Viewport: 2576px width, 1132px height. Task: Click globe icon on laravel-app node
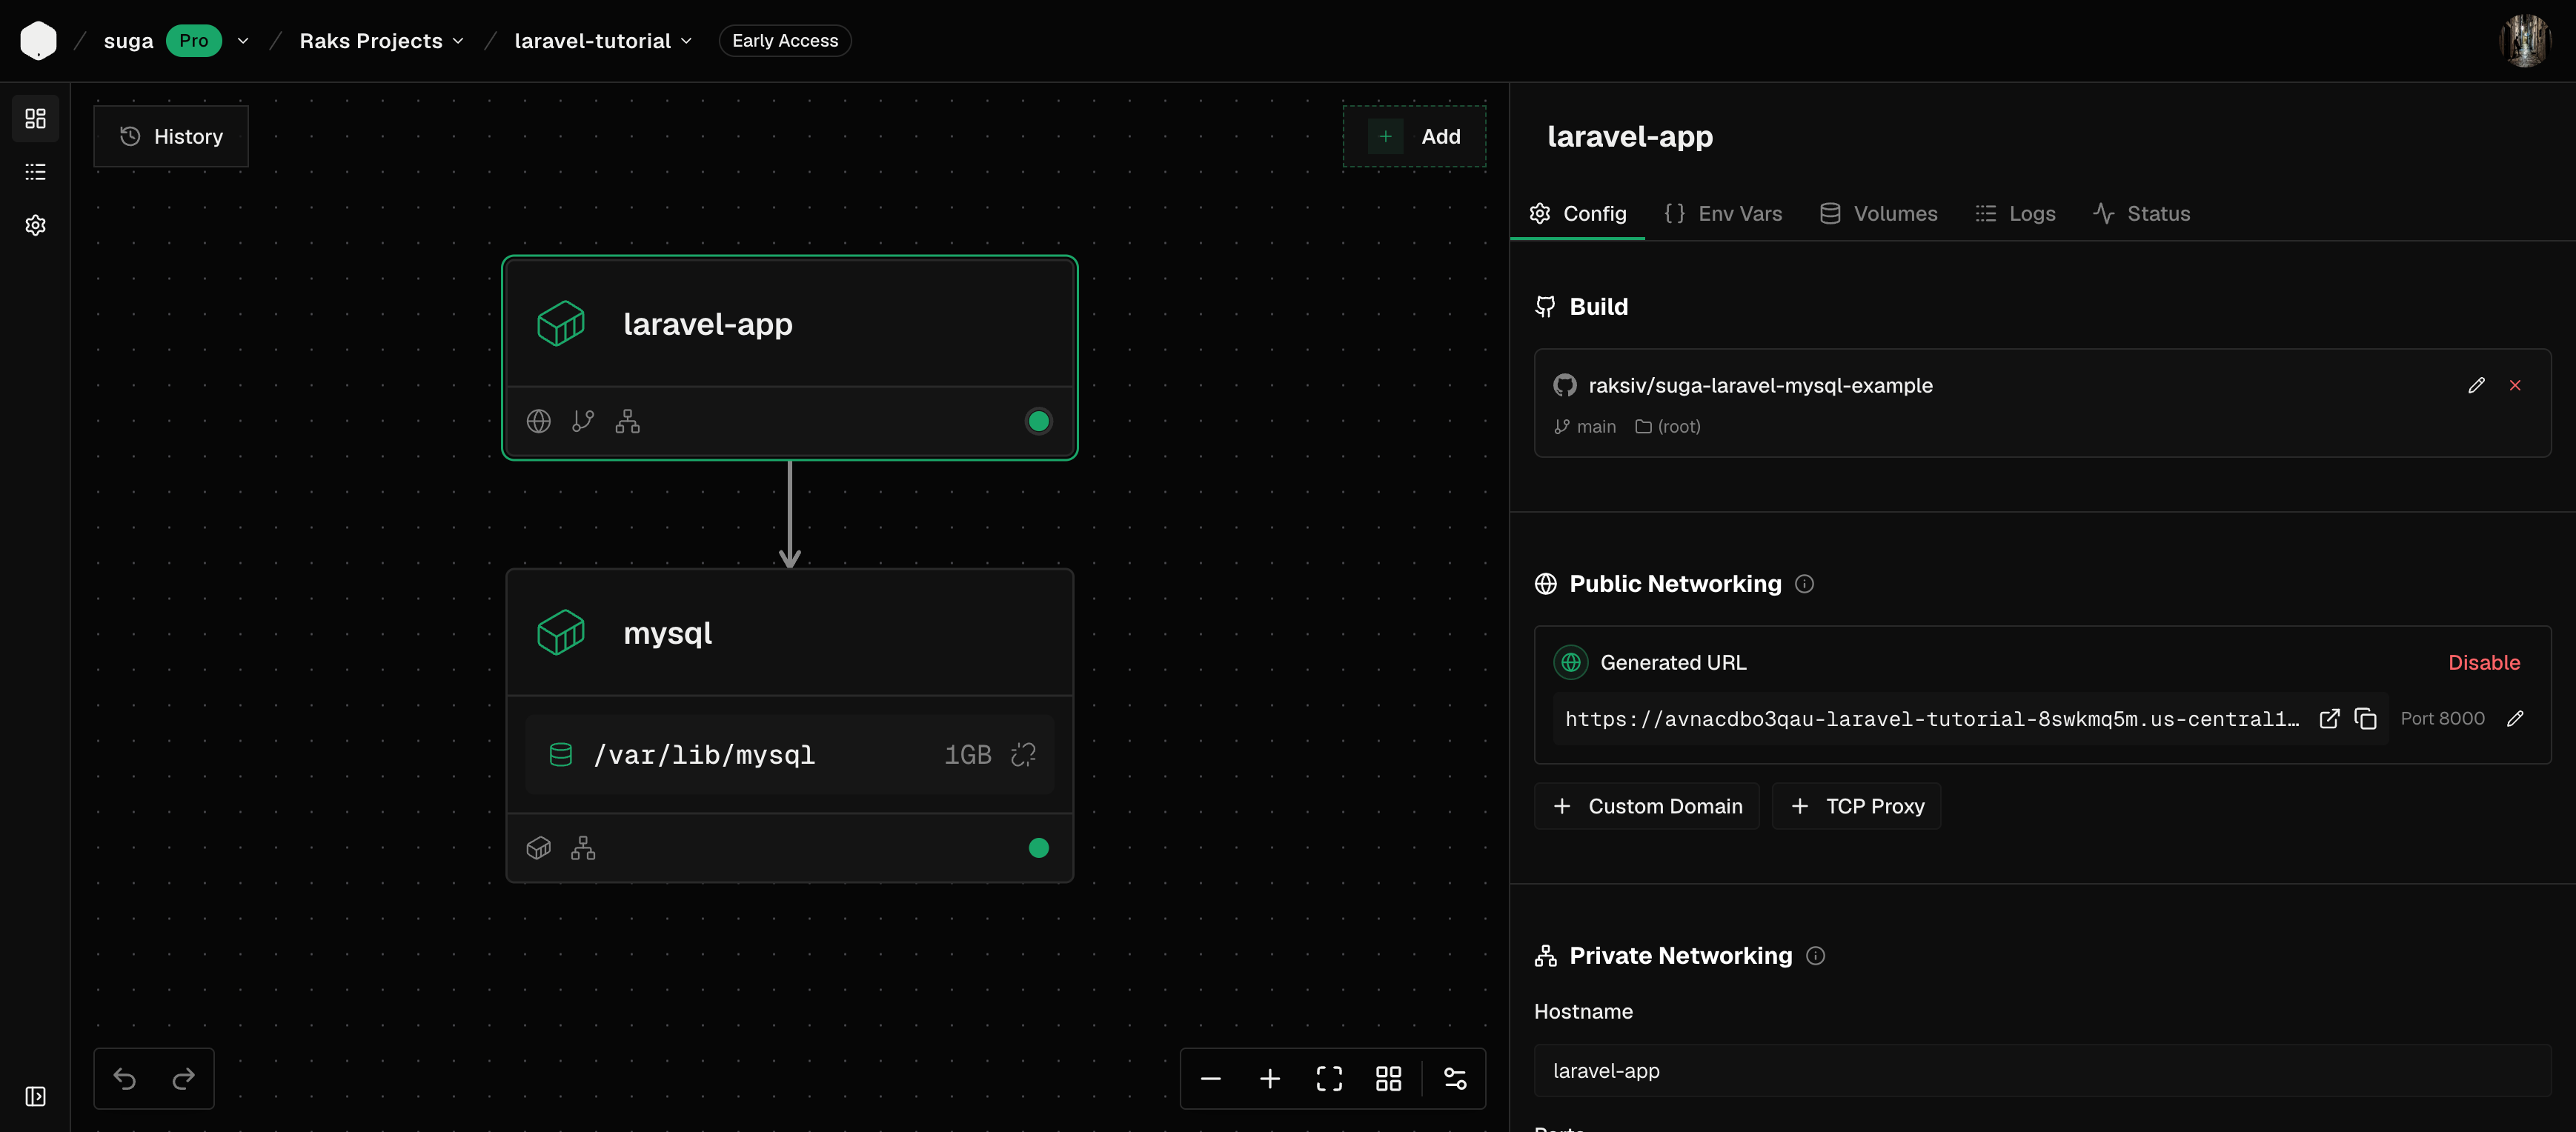(539, 422)
